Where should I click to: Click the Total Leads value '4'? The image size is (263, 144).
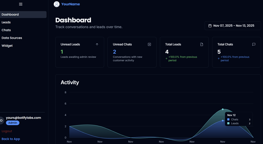[x=167, y=52]
